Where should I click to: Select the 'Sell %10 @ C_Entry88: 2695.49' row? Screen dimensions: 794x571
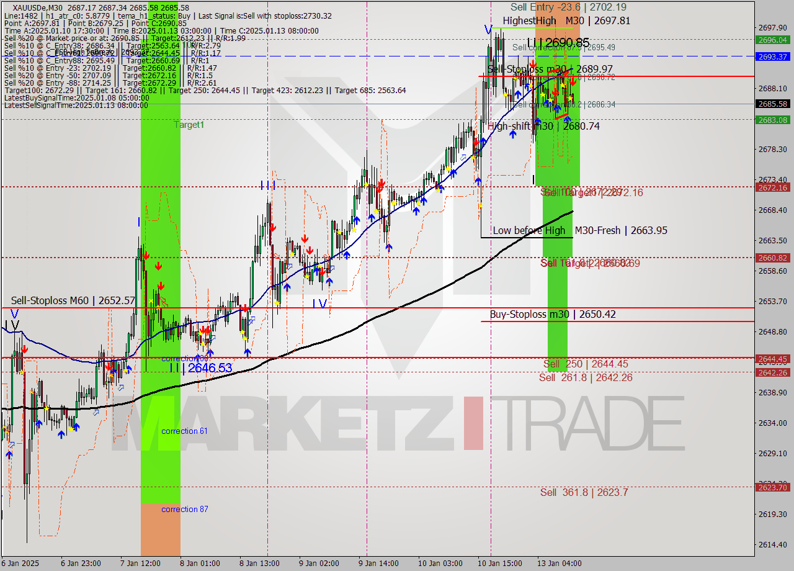click(106, 60)
